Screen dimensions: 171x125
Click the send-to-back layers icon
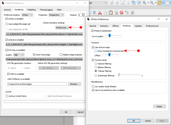[x=139, y=3]
